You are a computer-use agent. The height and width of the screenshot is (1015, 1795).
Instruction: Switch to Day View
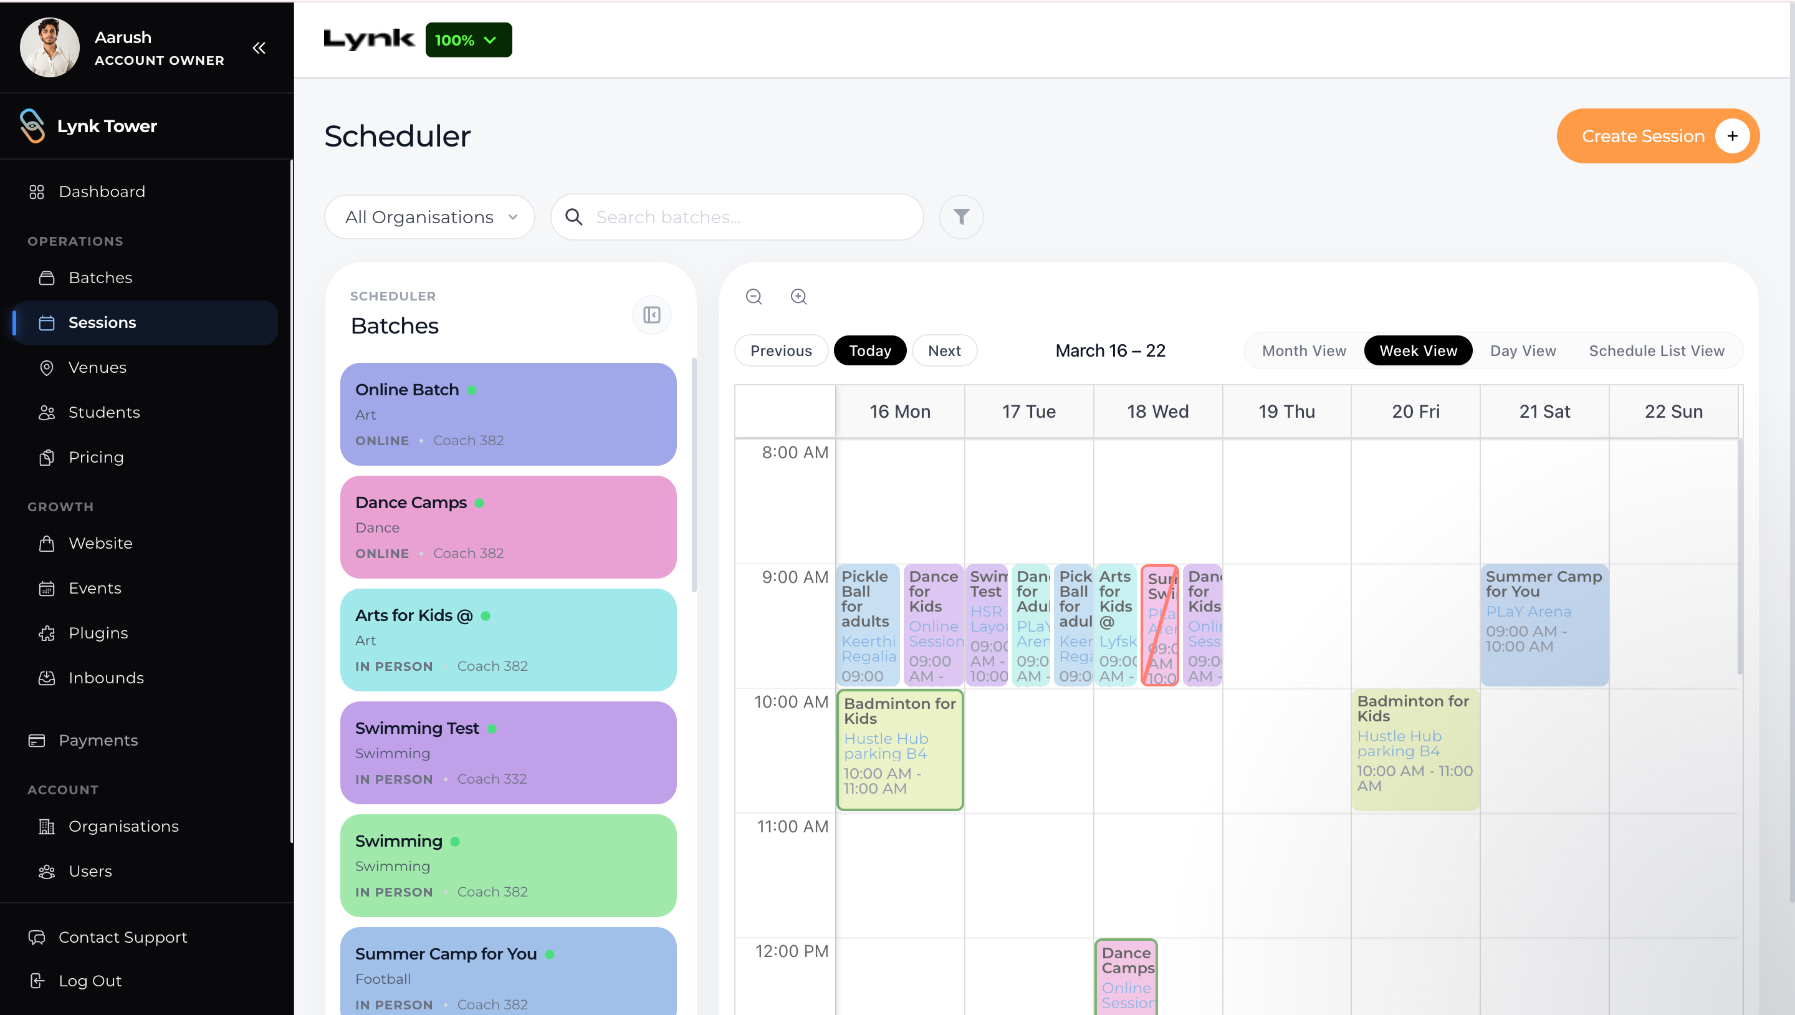click(x=1523, y=350)
